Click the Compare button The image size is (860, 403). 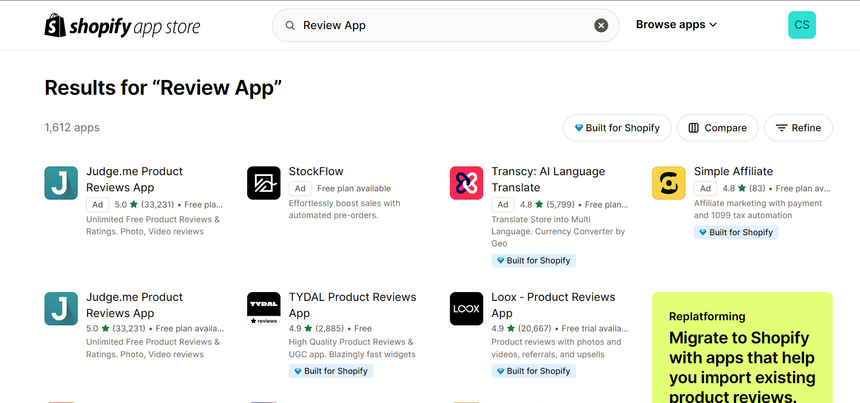717,128
